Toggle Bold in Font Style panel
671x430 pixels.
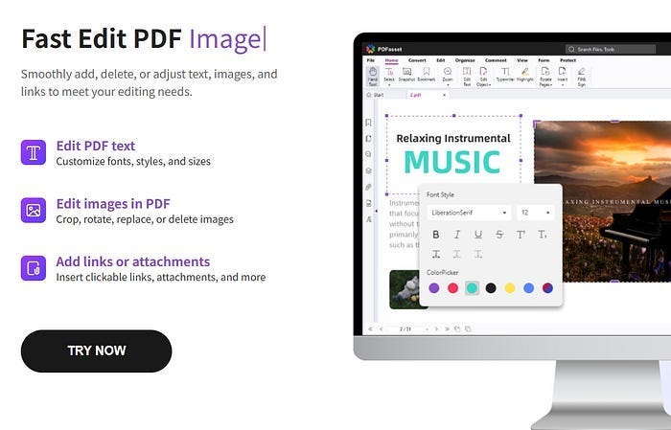pos(435,235)
